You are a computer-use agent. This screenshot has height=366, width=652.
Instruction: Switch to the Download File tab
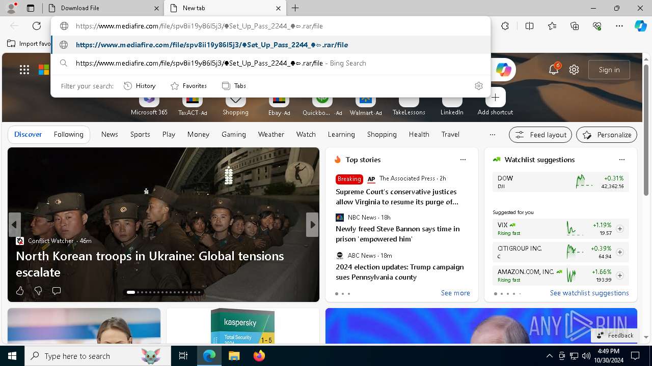102,8
